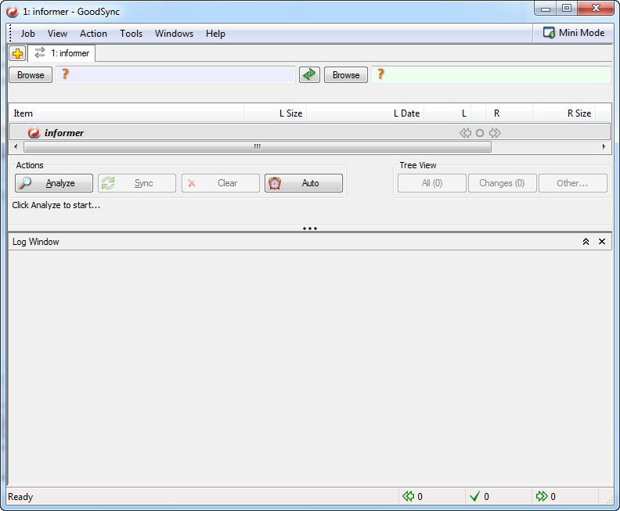Click the left folder question mark icon
The image size is (620, 511).
click(x=65, y=74)
